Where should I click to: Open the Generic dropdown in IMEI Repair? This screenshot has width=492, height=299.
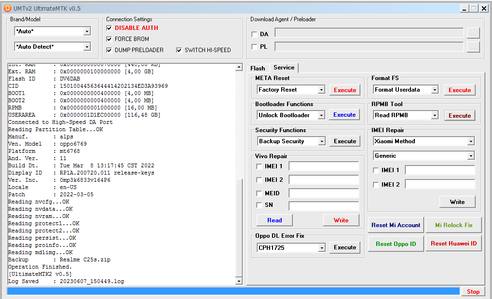pyautogui.click(x=471, y=156)
